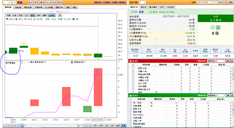Toggle the 布林 indicator on the chart

[39, 15]
